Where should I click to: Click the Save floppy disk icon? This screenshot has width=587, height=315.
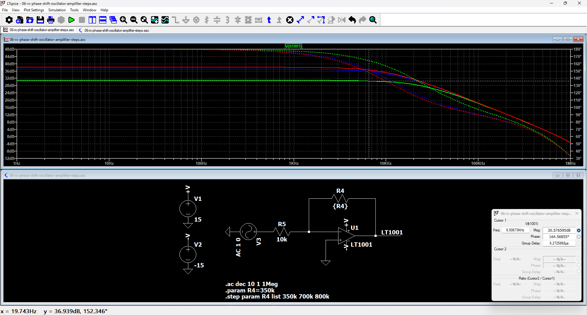point(40,20)
